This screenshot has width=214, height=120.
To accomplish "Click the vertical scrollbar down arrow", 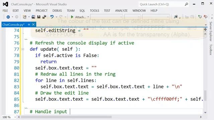I will coord(205,113).
